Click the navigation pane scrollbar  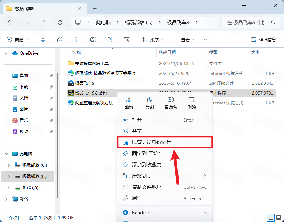58,136
